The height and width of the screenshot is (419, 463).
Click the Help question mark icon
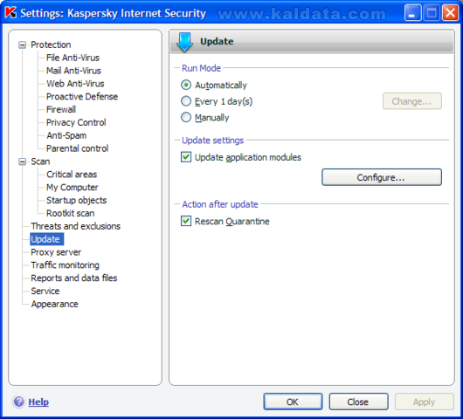tap(19, 402)
